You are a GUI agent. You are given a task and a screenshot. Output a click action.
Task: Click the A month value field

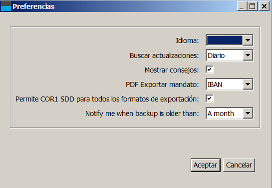225,113
